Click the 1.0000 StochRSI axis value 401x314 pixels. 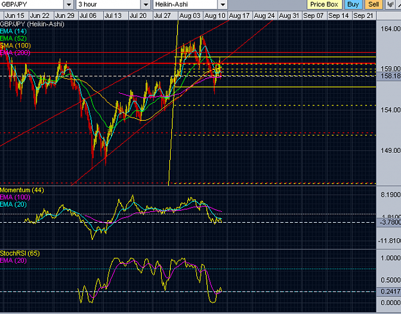pos(391,257)
